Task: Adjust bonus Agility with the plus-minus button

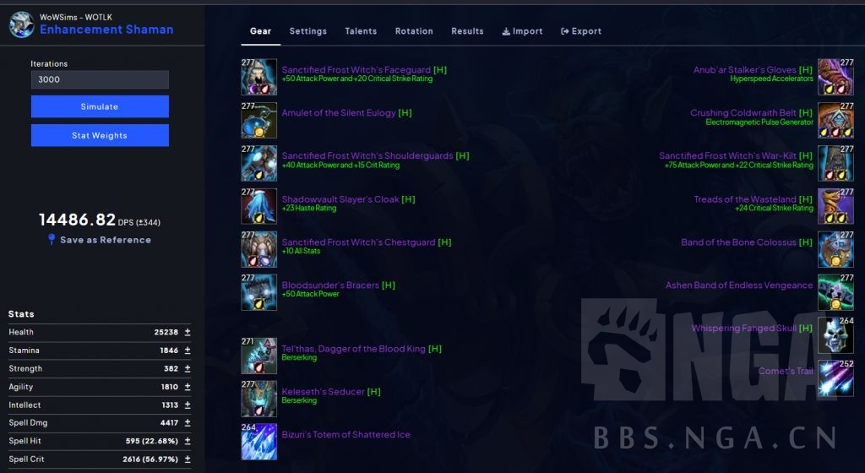Action: (x=188, y=387)
